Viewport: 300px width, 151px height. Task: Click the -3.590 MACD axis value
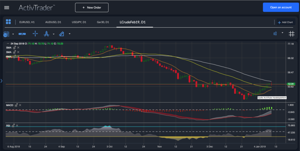click(291, 119)
